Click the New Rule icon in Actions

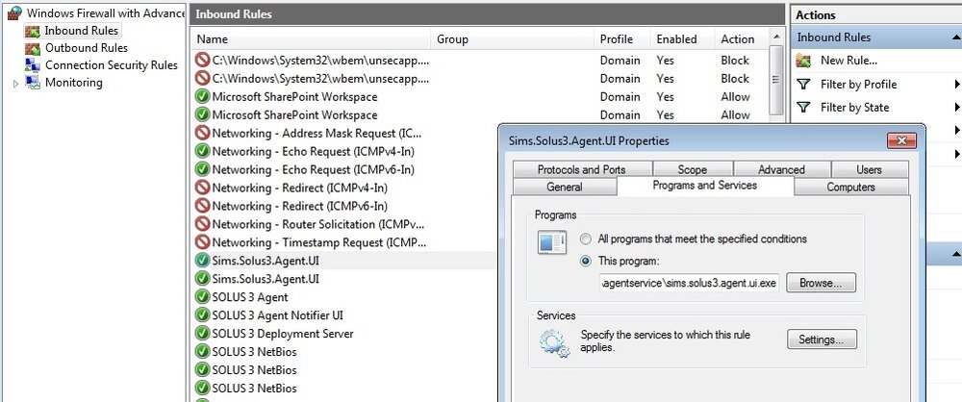(x=803, y=61)
